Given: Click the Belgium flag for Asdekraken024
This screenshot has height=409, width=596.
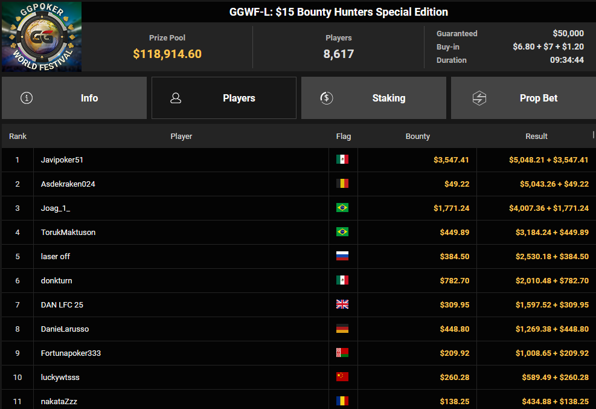Looking at the screenshot, I should [x=342, y=184].
